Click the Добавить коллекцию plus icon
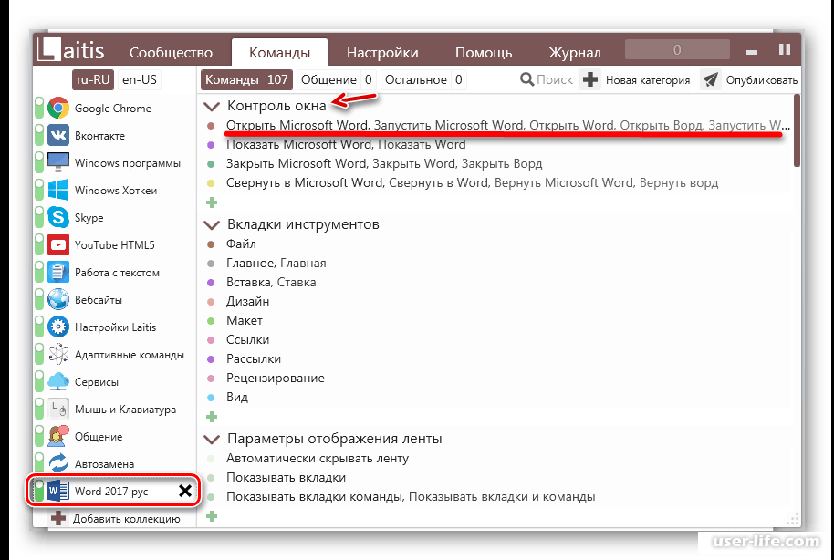The image size is (834, 560). pos(58,518)
